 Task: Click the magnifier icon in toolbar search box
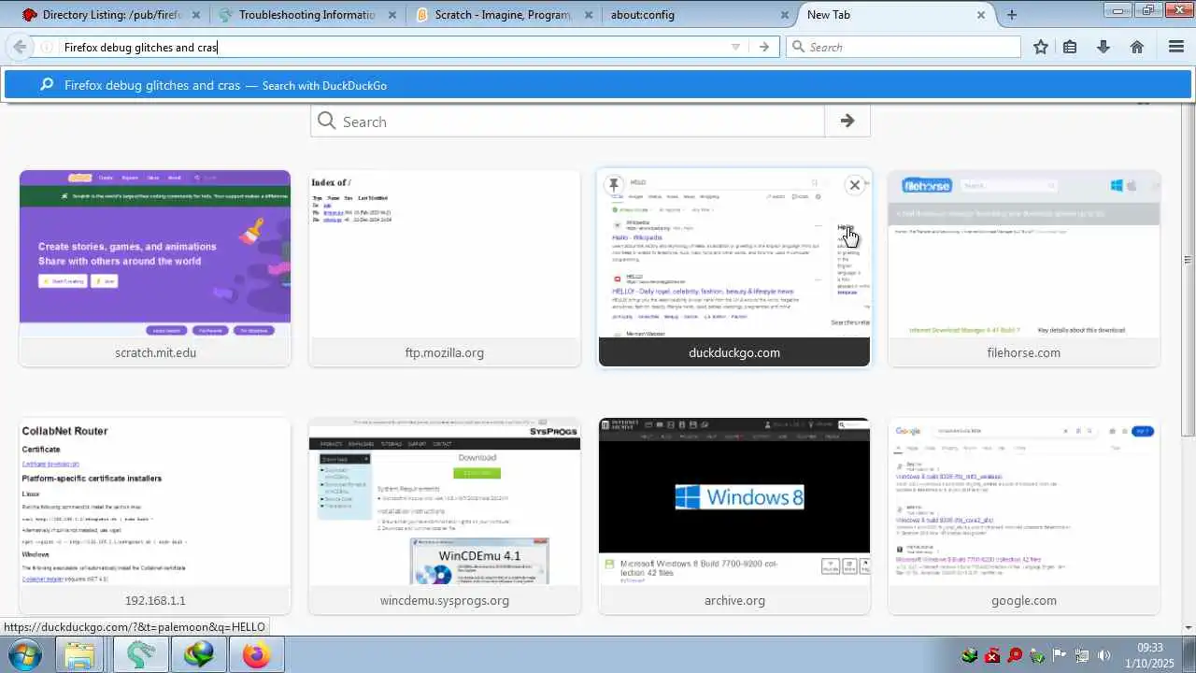[x=798, y=47]
